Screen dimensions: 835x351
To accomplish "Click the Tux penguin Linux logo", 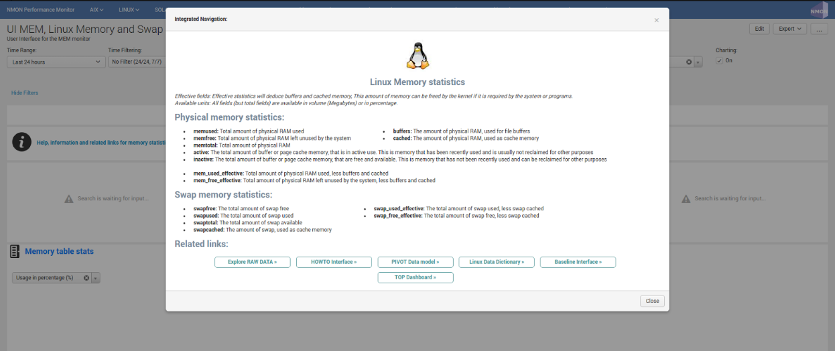I will 417,56.
